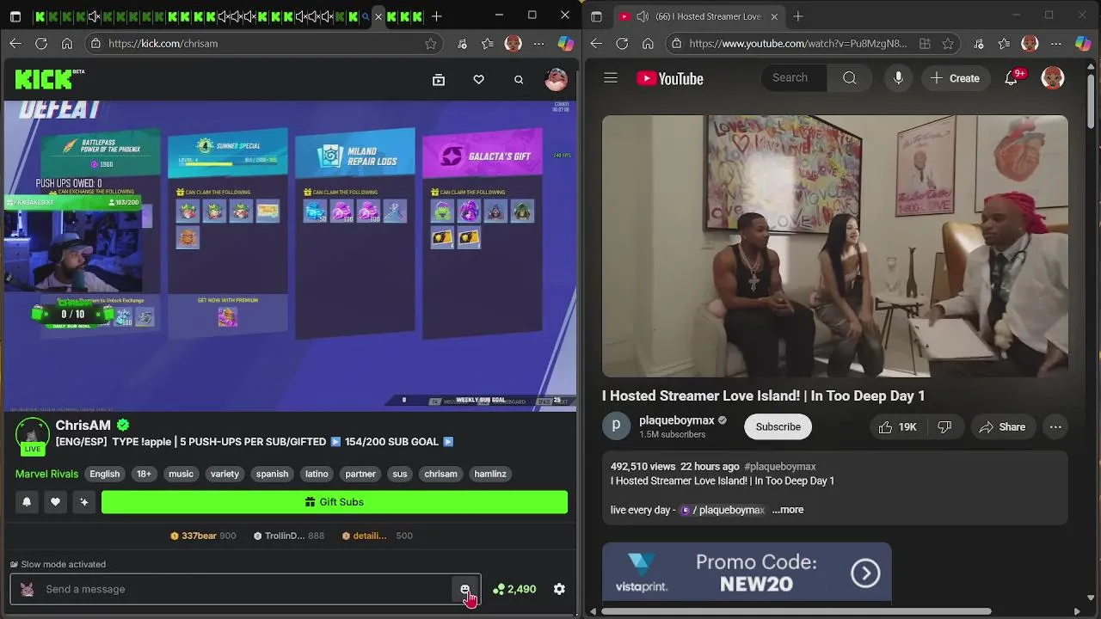Screen dimensions: 1101x619
Task: Select the English tag
Action: [105, 474]
